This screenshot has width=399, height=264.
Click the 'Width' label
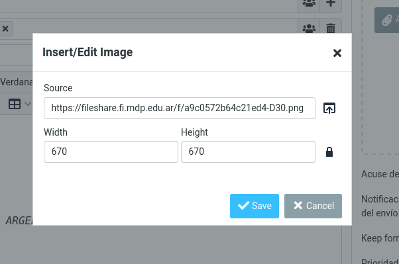point(56,132)
